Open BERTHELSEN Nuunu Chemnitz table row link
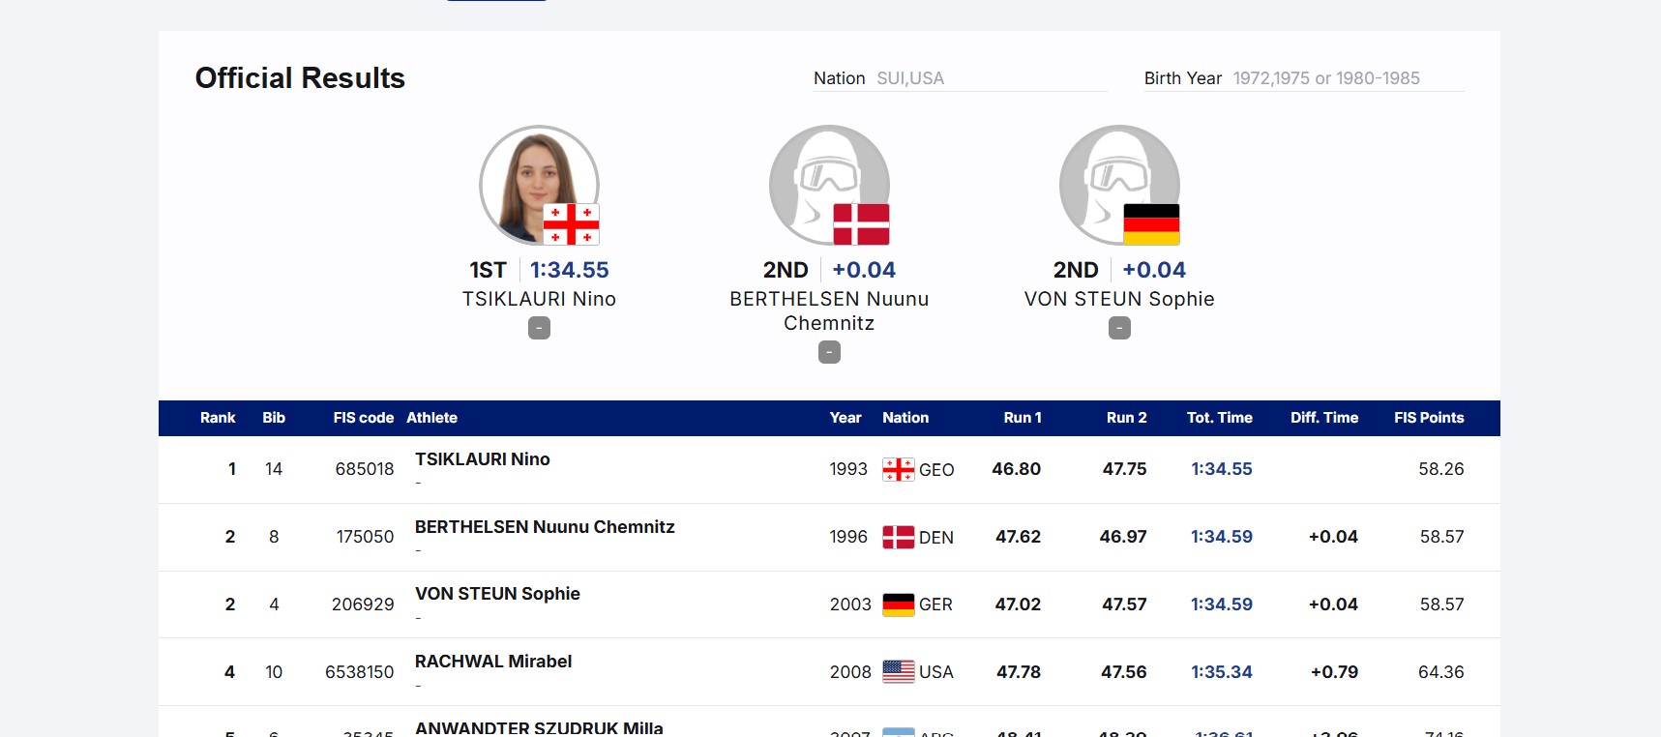 point(545,527)
